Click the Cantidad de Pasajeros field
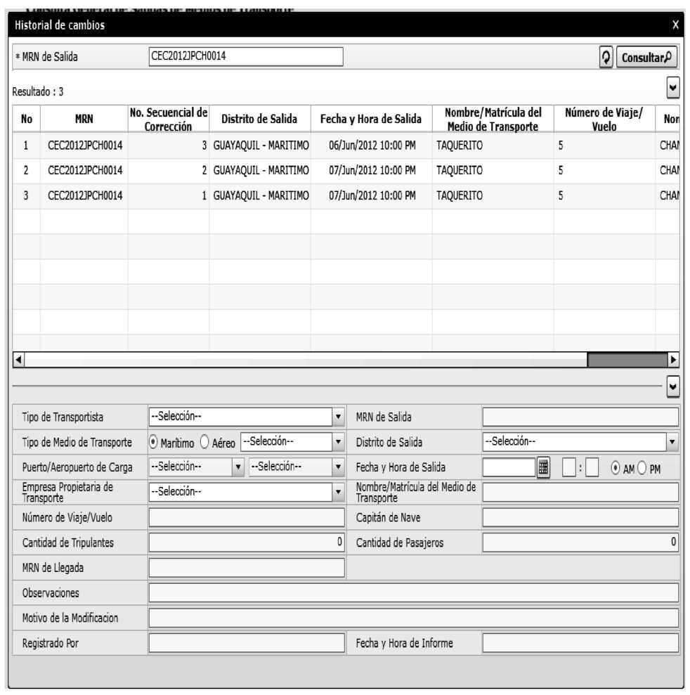The image size is (690, 695). click(580, 543)
